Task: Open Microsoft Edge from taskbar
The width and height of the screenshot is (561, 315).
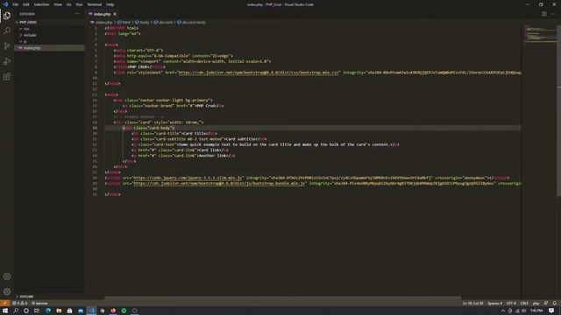Action: click(x=48, y=311)
